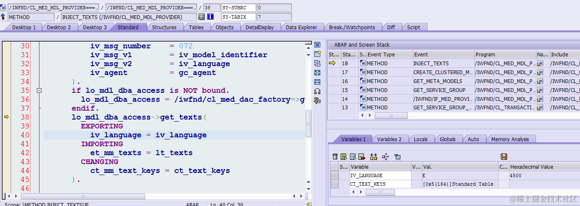Click the stack navigation icon in row 17
Screen dimensions: 580x206
pos(363,72)
